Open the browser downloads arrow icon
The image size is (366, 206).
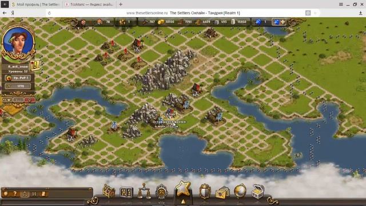click(x=360, y=13)
